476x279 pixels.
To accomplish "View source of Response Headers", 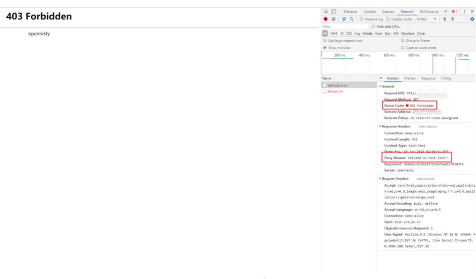I will (428, 126).
